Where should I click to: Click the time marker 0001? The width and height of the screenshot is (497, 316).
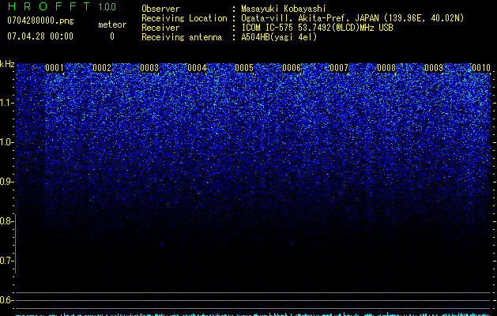(x=55, y=68)
